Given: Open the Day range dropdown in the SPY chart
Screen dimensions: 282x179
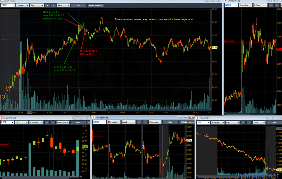Looking at the screenshot, I should 232,122.
